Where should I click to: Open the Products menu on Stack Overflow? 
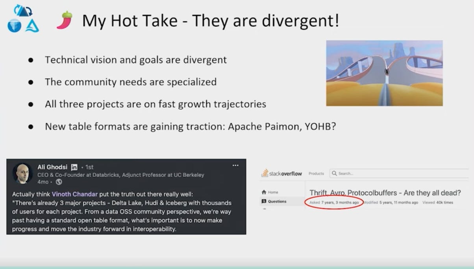(x=316, y=173)
